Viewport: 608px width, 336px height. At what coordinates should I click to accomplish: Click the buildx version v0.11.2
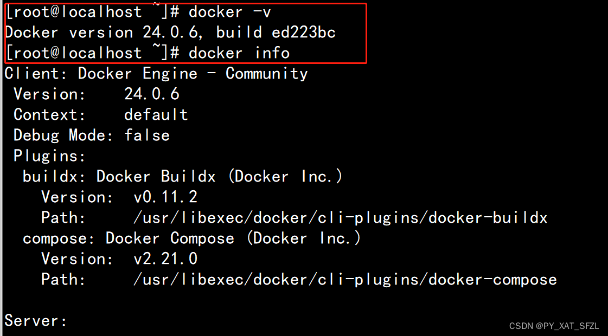(x=165, y=197)
